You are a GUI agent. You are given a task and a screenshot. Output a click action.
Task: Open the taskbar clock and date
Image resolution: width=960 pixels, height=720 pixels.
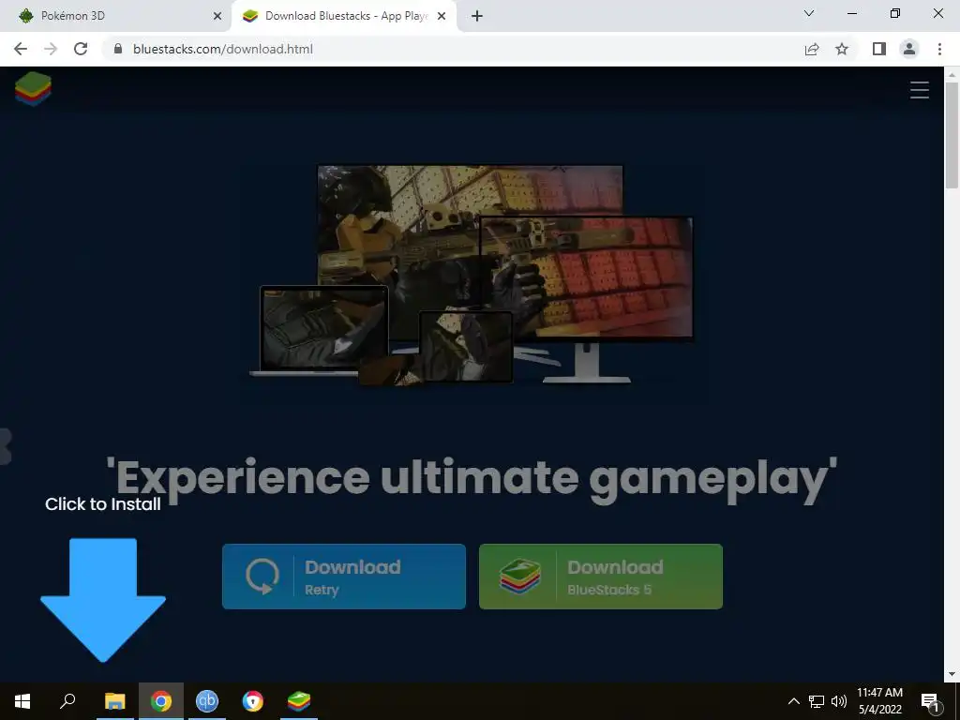879,701
